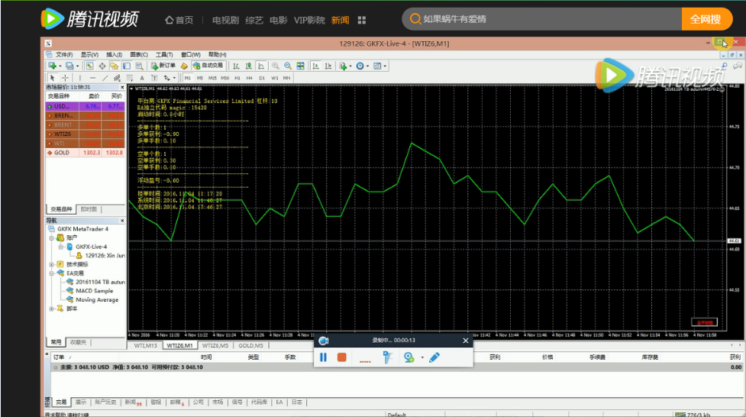Screen dimensions: 746x417
Task: Select MACD Sample expert advisor
Action: point(94,291)
